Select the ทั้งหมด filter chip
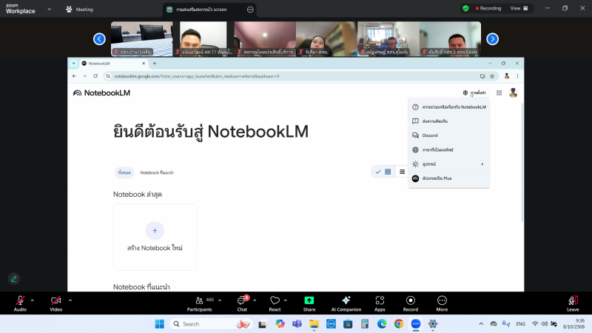592x333 pixels. (124, 172)
